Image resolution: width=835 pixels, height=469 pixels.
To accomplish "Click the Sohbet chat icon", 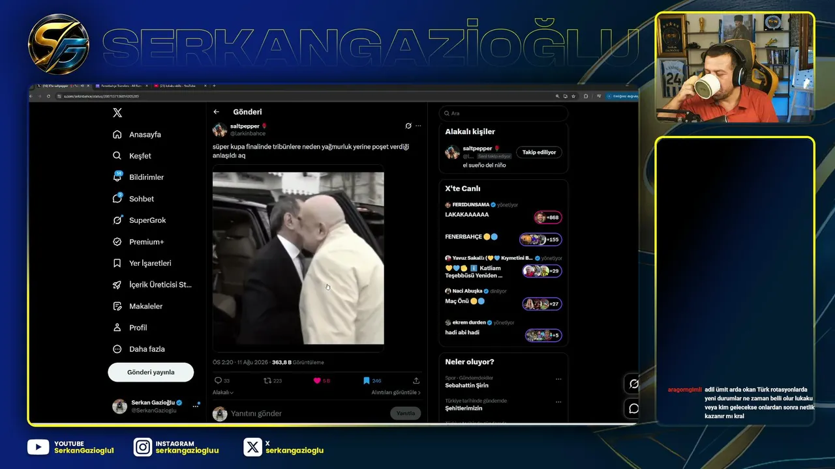I will pyautogui.click(x=117, y=198).
